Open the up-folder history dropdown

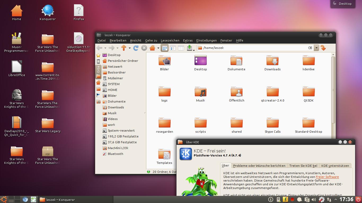[x=130, y=48]
